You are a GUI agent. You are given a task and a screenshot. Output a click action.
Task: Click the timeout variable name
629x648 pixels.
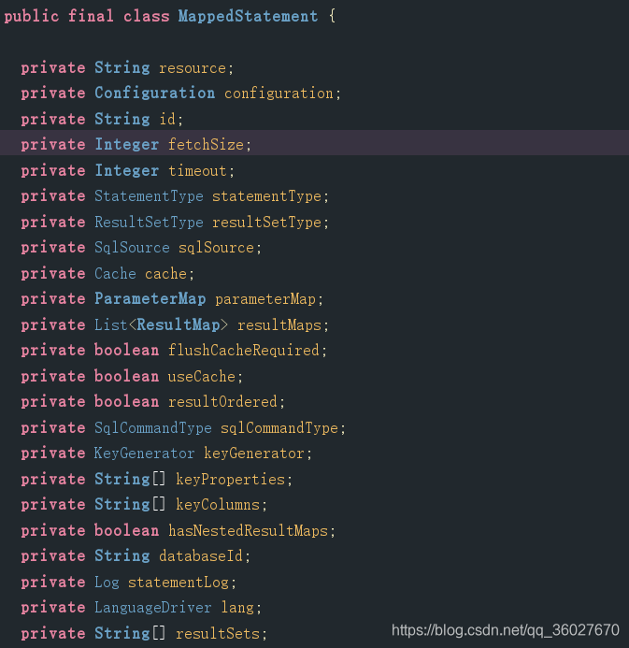click(x=197, y=171)
